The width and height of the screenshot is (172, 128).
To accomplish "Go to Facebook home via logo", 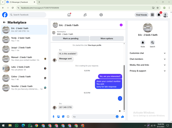I will click(5, 15).
